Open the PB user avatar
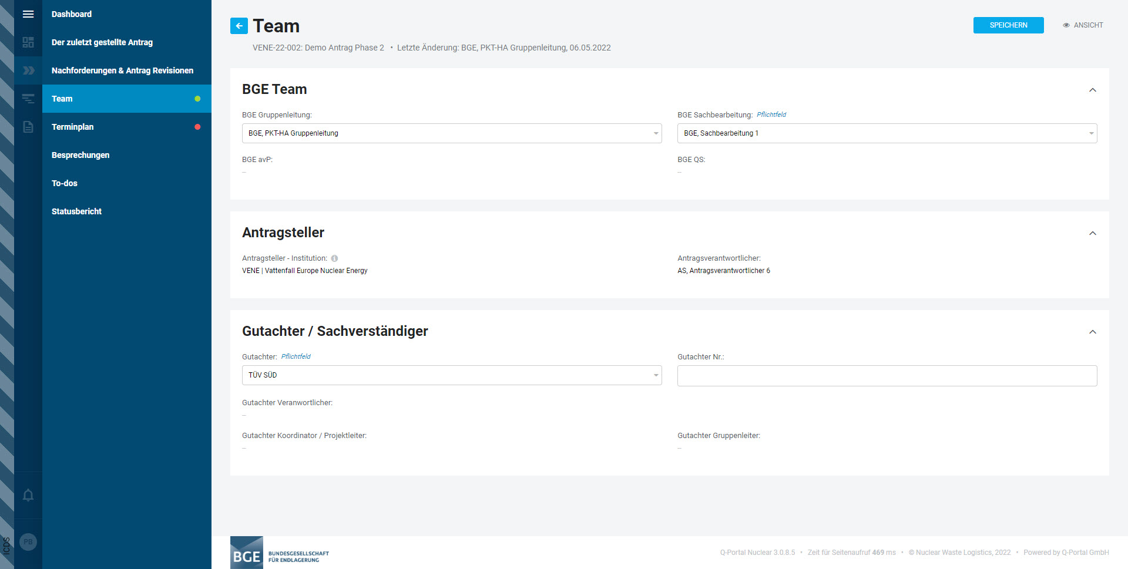This screenshot has height=569, width=1128. pyautogui.click(x=28, y=542)
